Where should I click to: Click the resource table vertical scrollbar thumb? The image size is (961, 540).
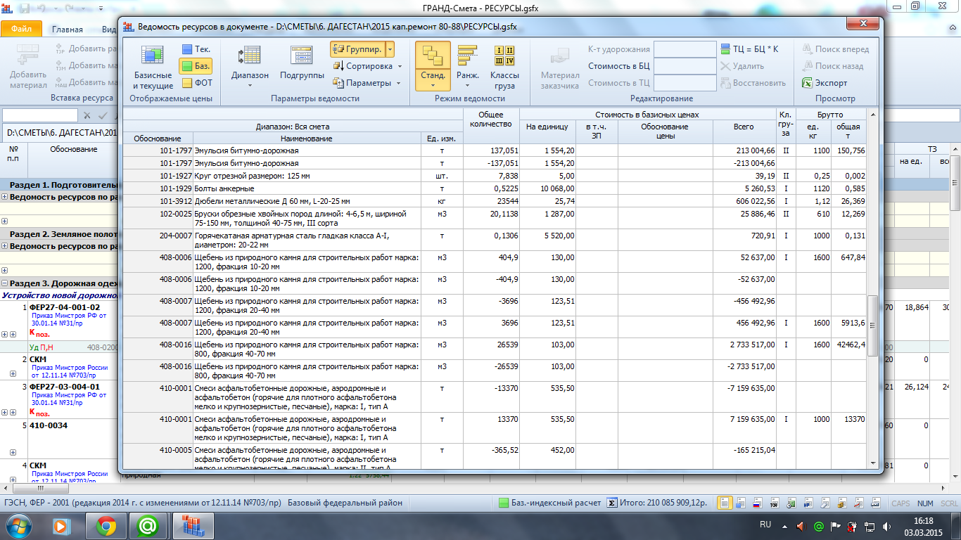(x=873, y=325)
